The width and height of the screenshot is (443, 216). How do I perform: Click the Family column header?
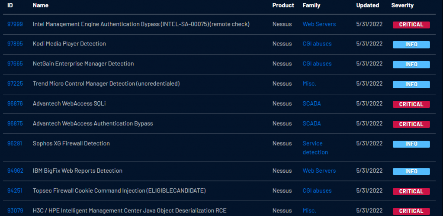click(311, 6)
